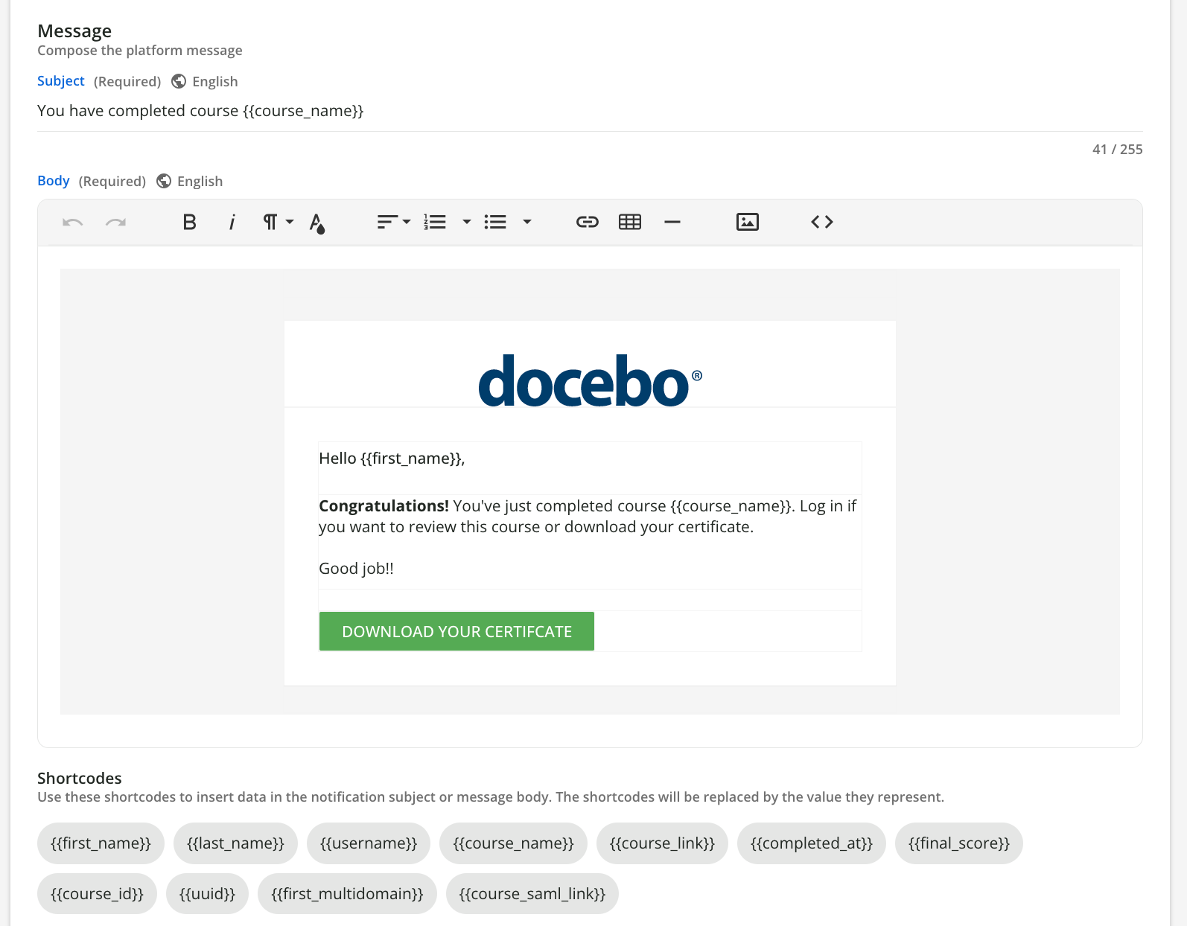1187x926 pixels.
Task: Insert the {{course_saml_link}} shortcode
Action: [x=532, y=893]
